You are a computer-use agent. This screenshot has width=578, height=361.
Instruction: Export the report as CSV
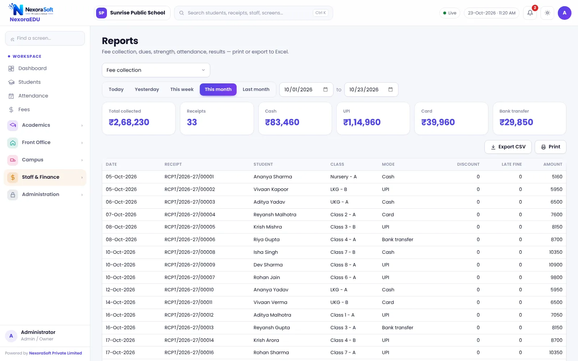[508, 147]
